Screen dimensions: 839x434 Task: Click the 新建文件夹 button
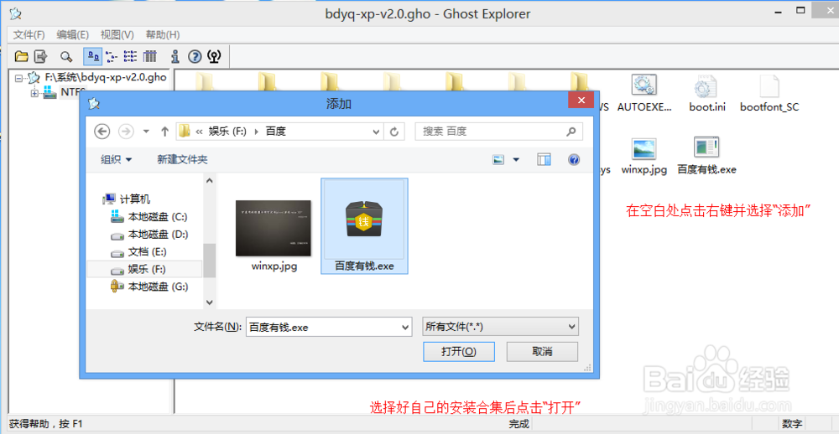click(182, 159)
